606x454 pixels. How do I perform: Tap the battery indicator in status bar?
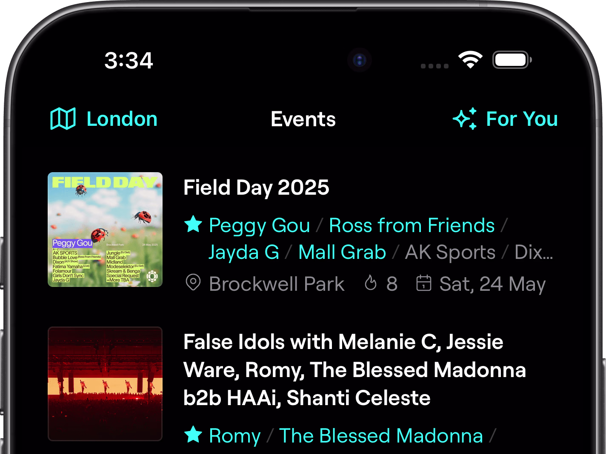512,60
